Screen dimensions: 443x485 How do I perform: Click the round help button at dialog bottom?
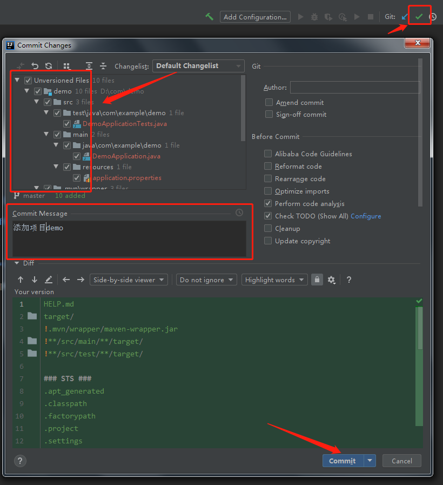(x=20, y=461)
